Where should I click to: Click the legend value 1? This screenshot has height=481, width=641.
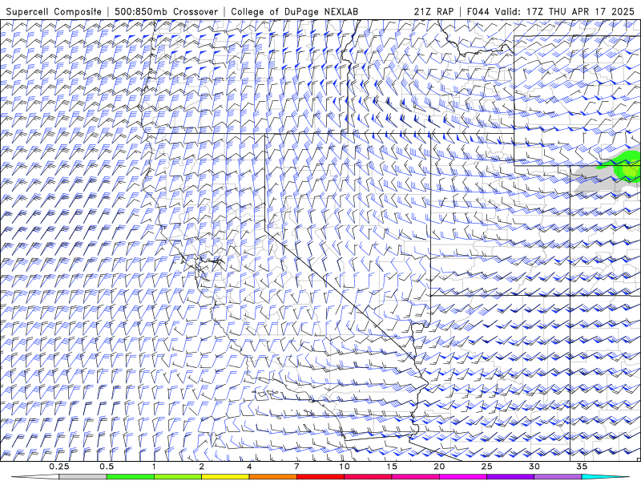coord(154,467)
